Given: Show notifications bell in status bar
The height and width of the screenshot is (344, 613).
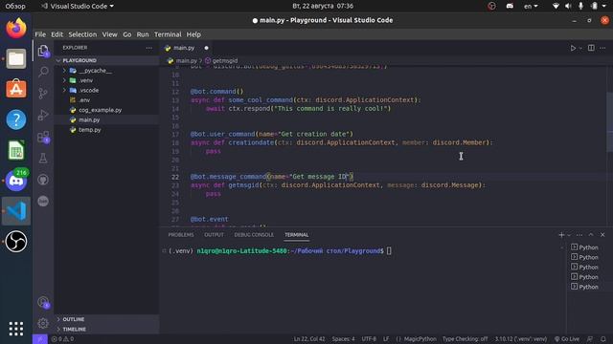Looking at the screenshot, I should point(603,339).
